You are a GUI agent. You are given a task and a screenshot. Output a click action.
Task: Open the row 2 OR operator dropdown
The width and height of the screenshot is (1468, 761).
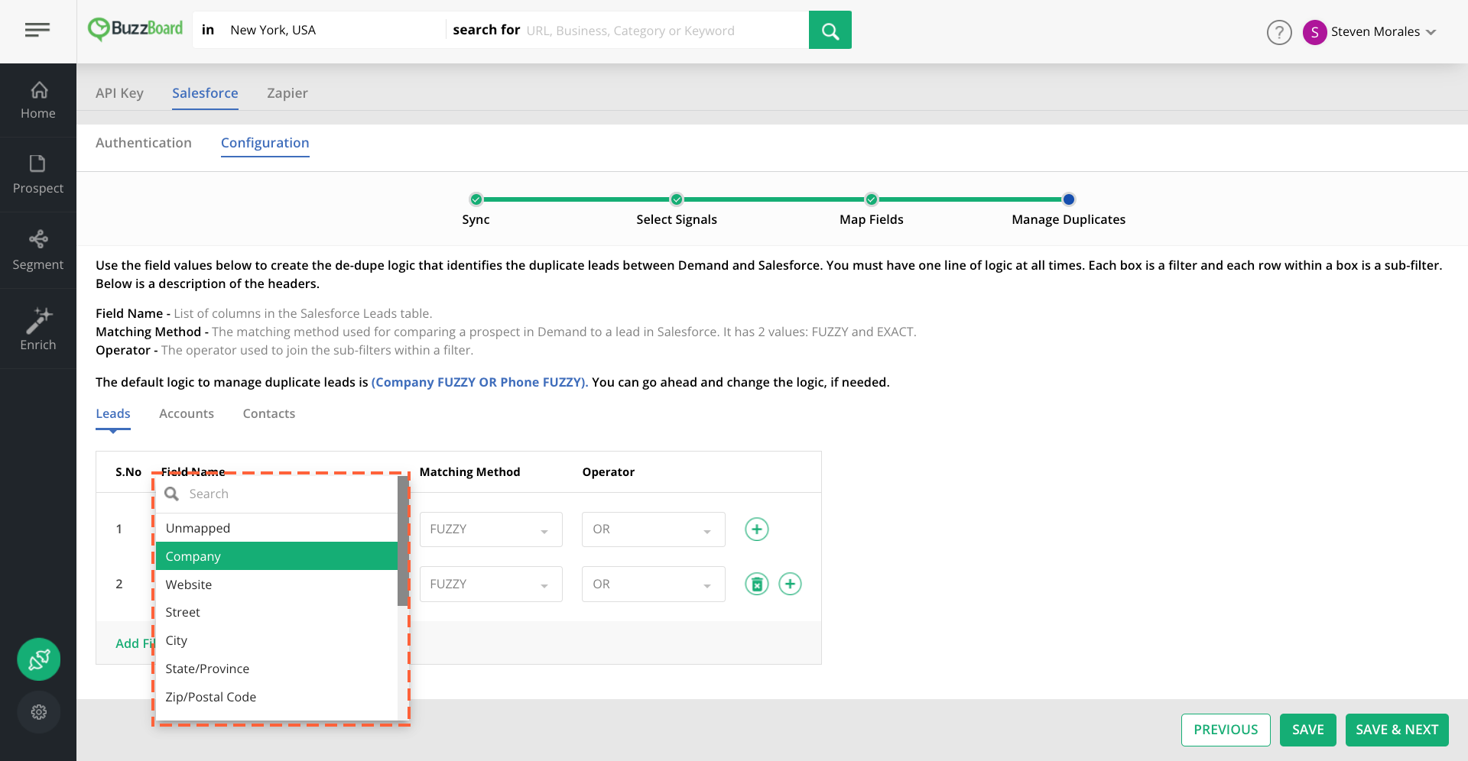point(654,585)
